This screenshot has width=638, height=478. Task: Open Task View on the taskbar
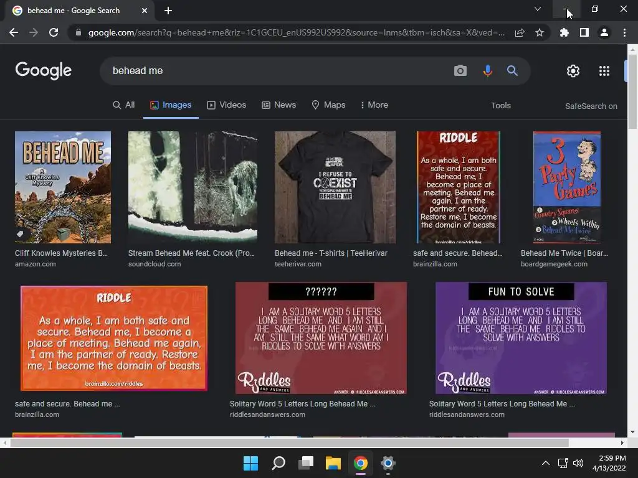(x=305, y=463)
